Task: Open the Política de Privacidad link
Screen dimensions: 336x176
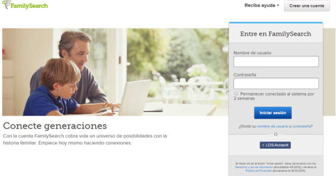Action: coord(258,170)
